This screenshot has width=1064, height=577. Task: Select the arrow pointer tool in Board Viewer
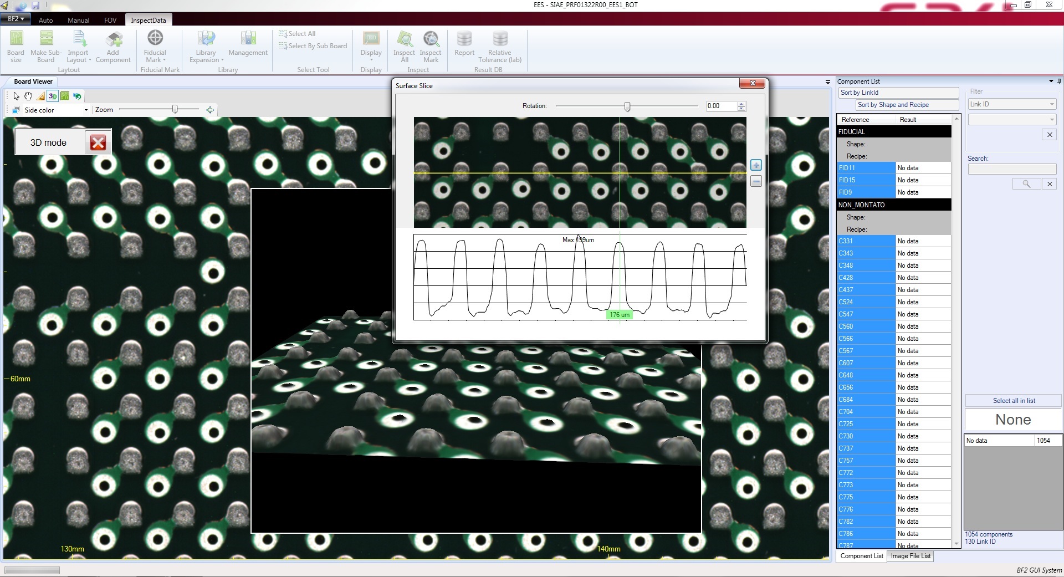(17, 96)
